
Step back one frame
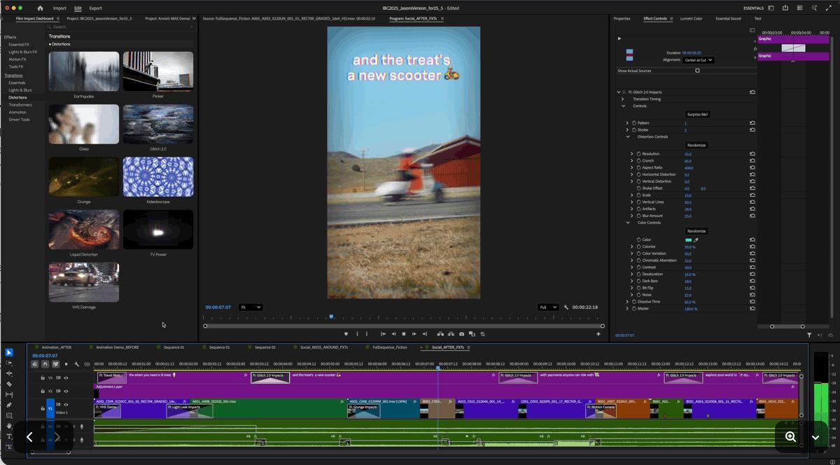[393, 334]
